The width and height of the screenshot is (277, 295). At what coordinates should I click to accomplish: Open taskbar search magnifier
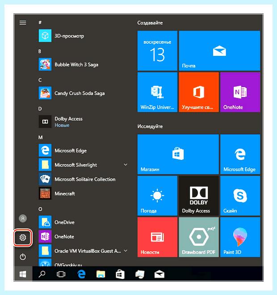42,274
